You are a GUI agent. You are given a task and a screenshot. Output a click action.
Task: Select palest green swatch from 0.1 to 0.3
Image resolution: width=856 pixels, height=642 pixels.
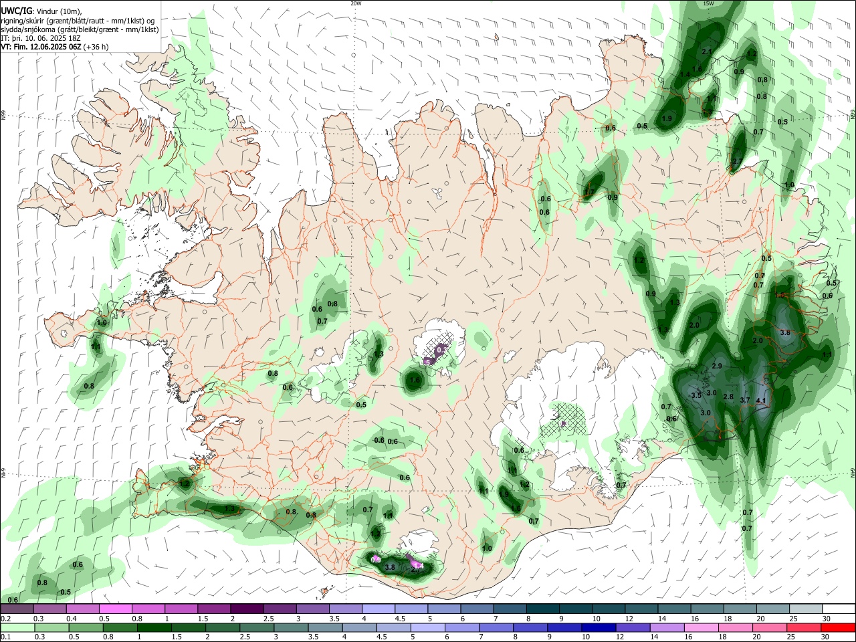tap(17, 627)
